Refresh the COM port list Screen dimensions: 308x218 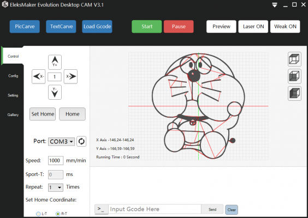tap(81, 141)
